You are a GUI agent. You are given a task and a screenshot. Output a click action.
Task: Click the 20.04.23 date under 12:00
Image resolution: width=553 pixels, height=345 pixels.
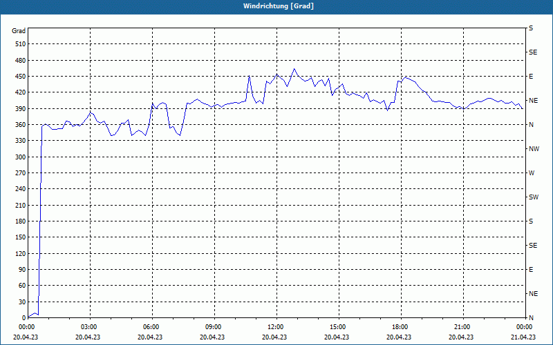[x=274, y=337]
